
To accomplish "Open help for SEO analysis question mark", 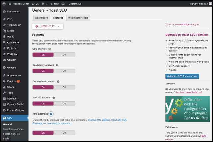I will tap(50, 49).
